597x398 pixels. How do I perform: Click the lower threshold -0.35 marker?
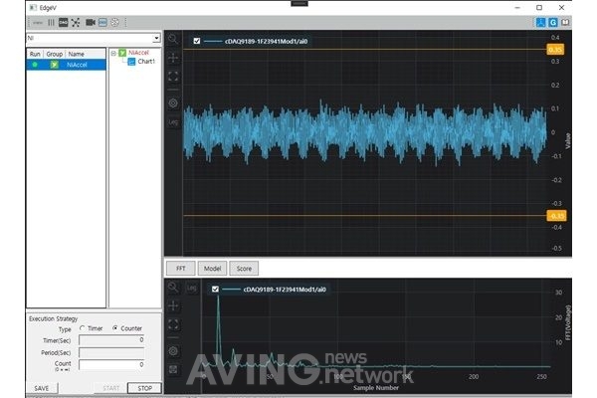[556, 216]
